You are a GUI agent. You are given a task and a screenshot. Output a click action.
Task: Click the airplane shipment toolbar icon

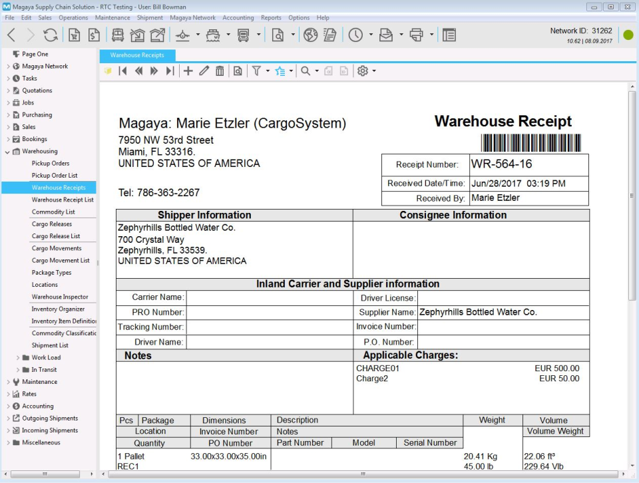(x=182, y=35)
